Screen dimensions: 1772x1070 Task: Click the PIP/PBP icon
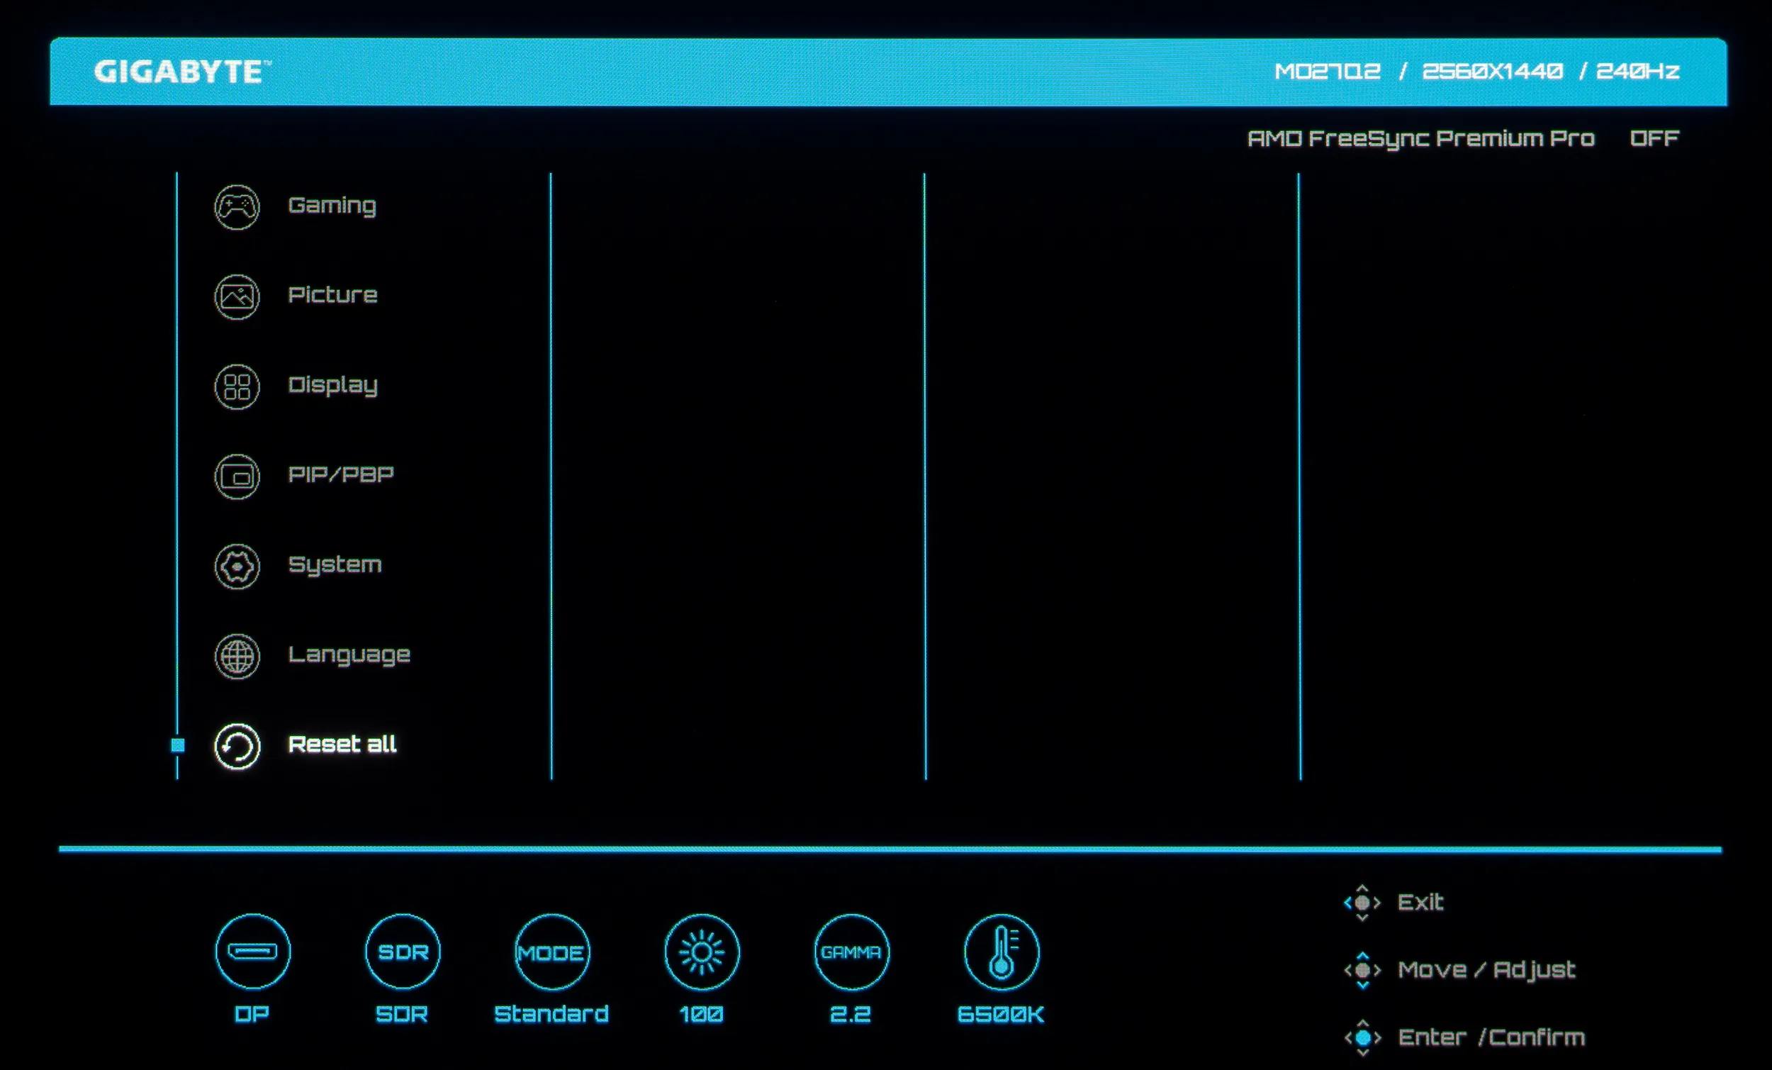click(x=237, y=477)
